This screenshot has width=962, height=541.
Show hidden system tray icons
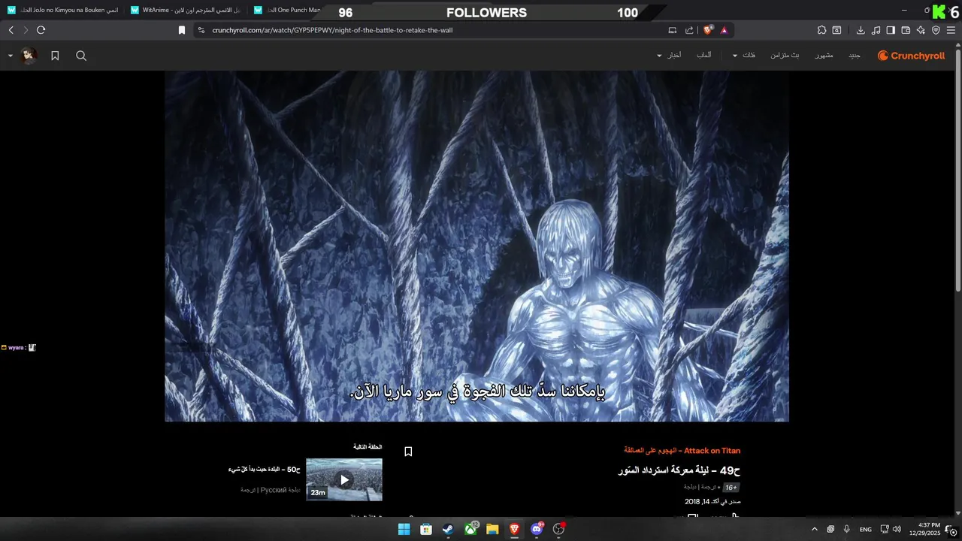coord(814,529)
